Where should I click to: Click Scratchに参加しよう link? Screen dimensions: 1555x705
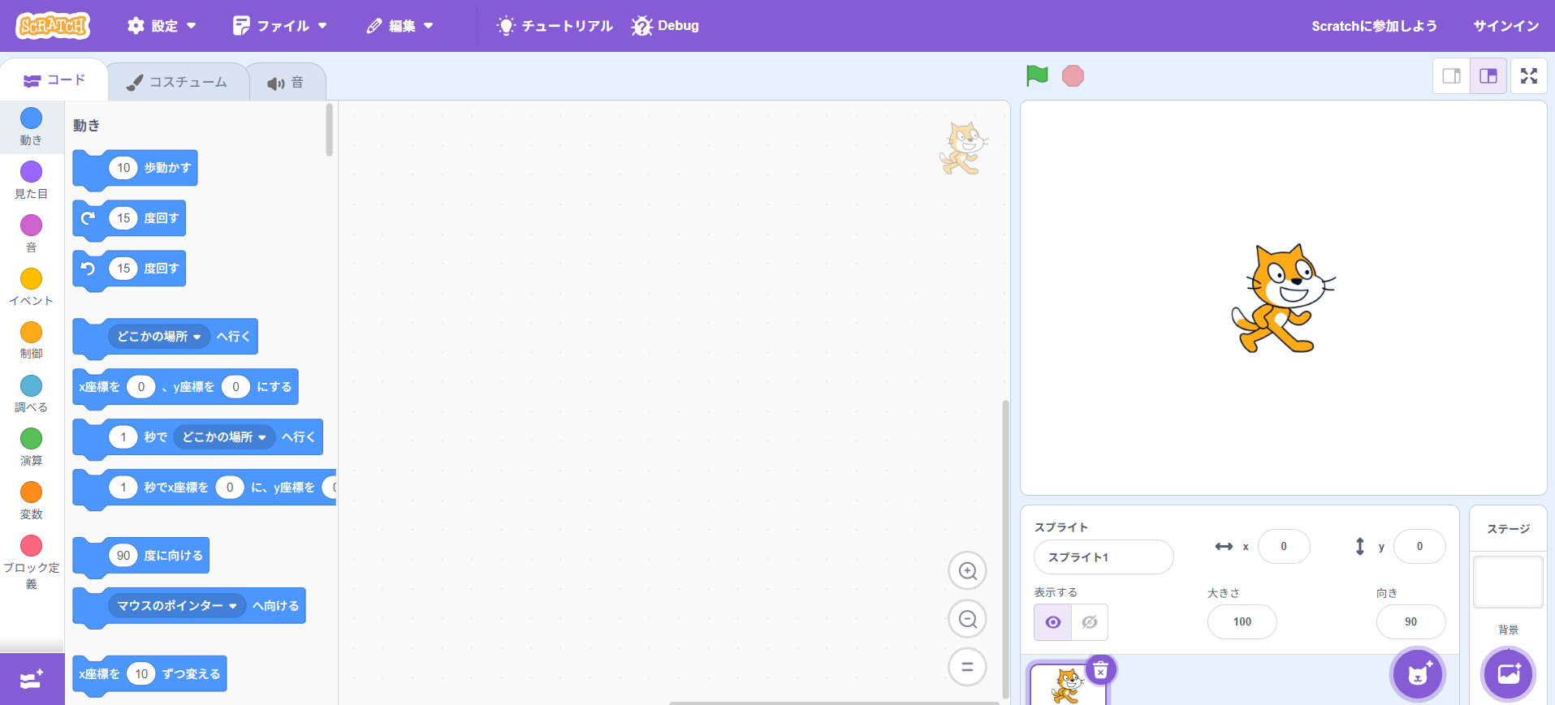(1374, 26)
